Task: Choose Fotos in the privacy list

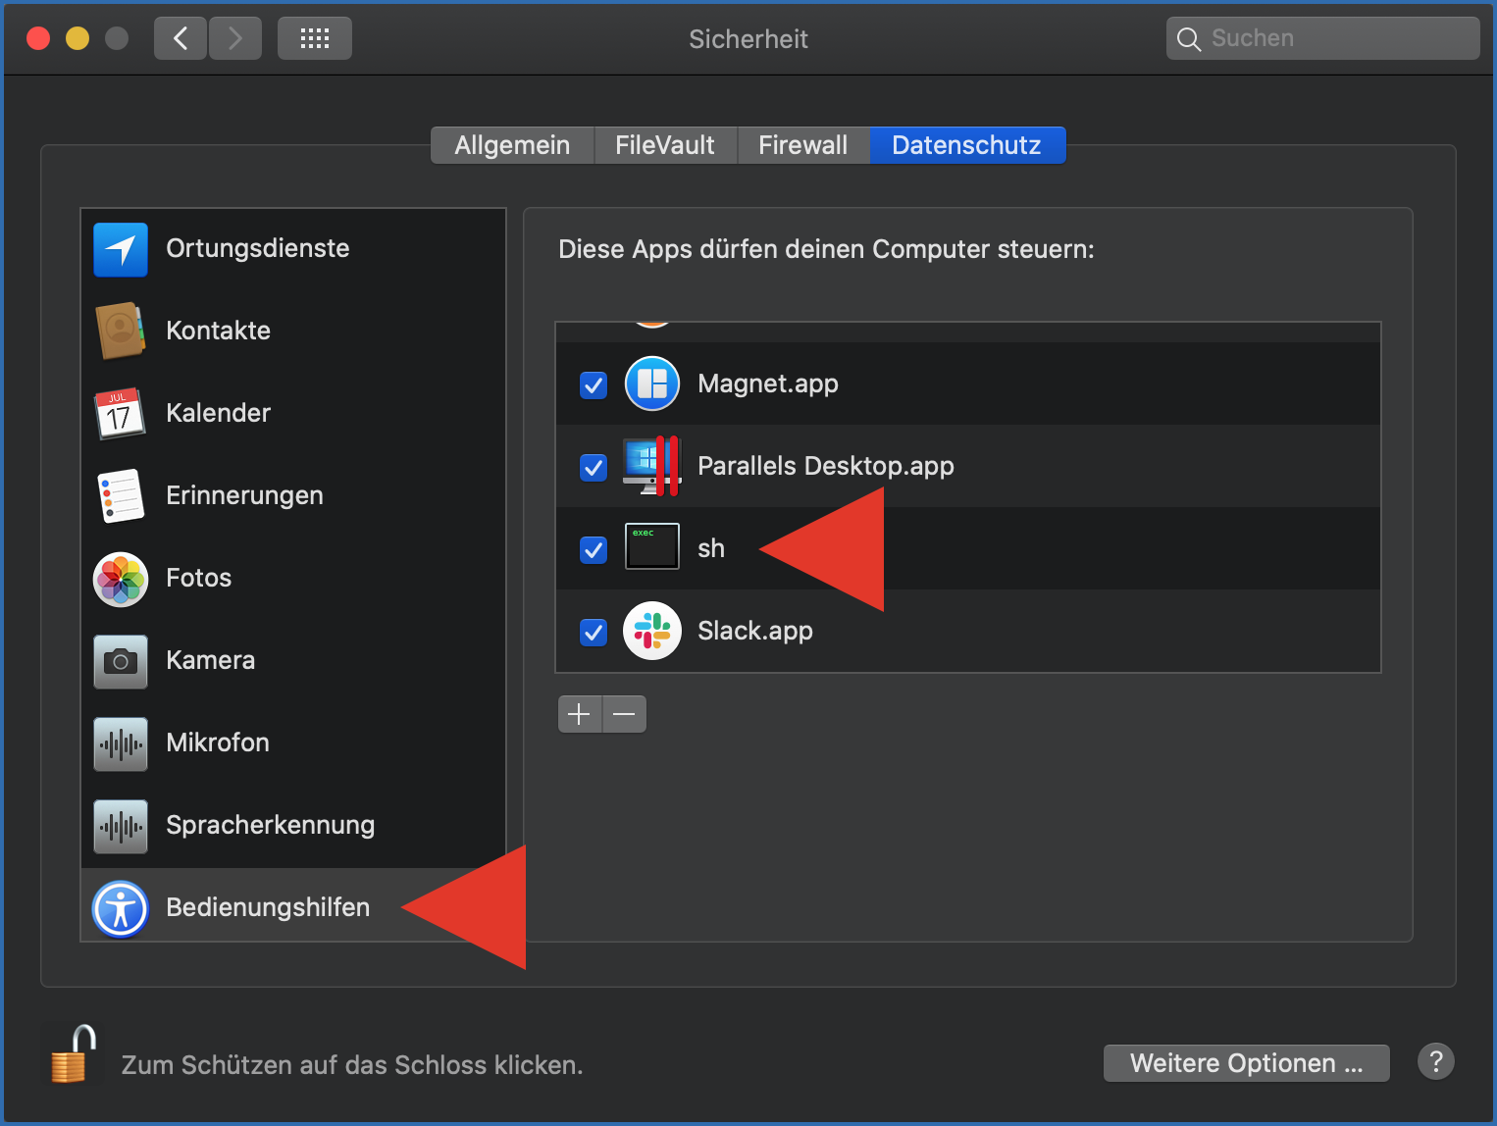Action: click(x=198, y=579)
